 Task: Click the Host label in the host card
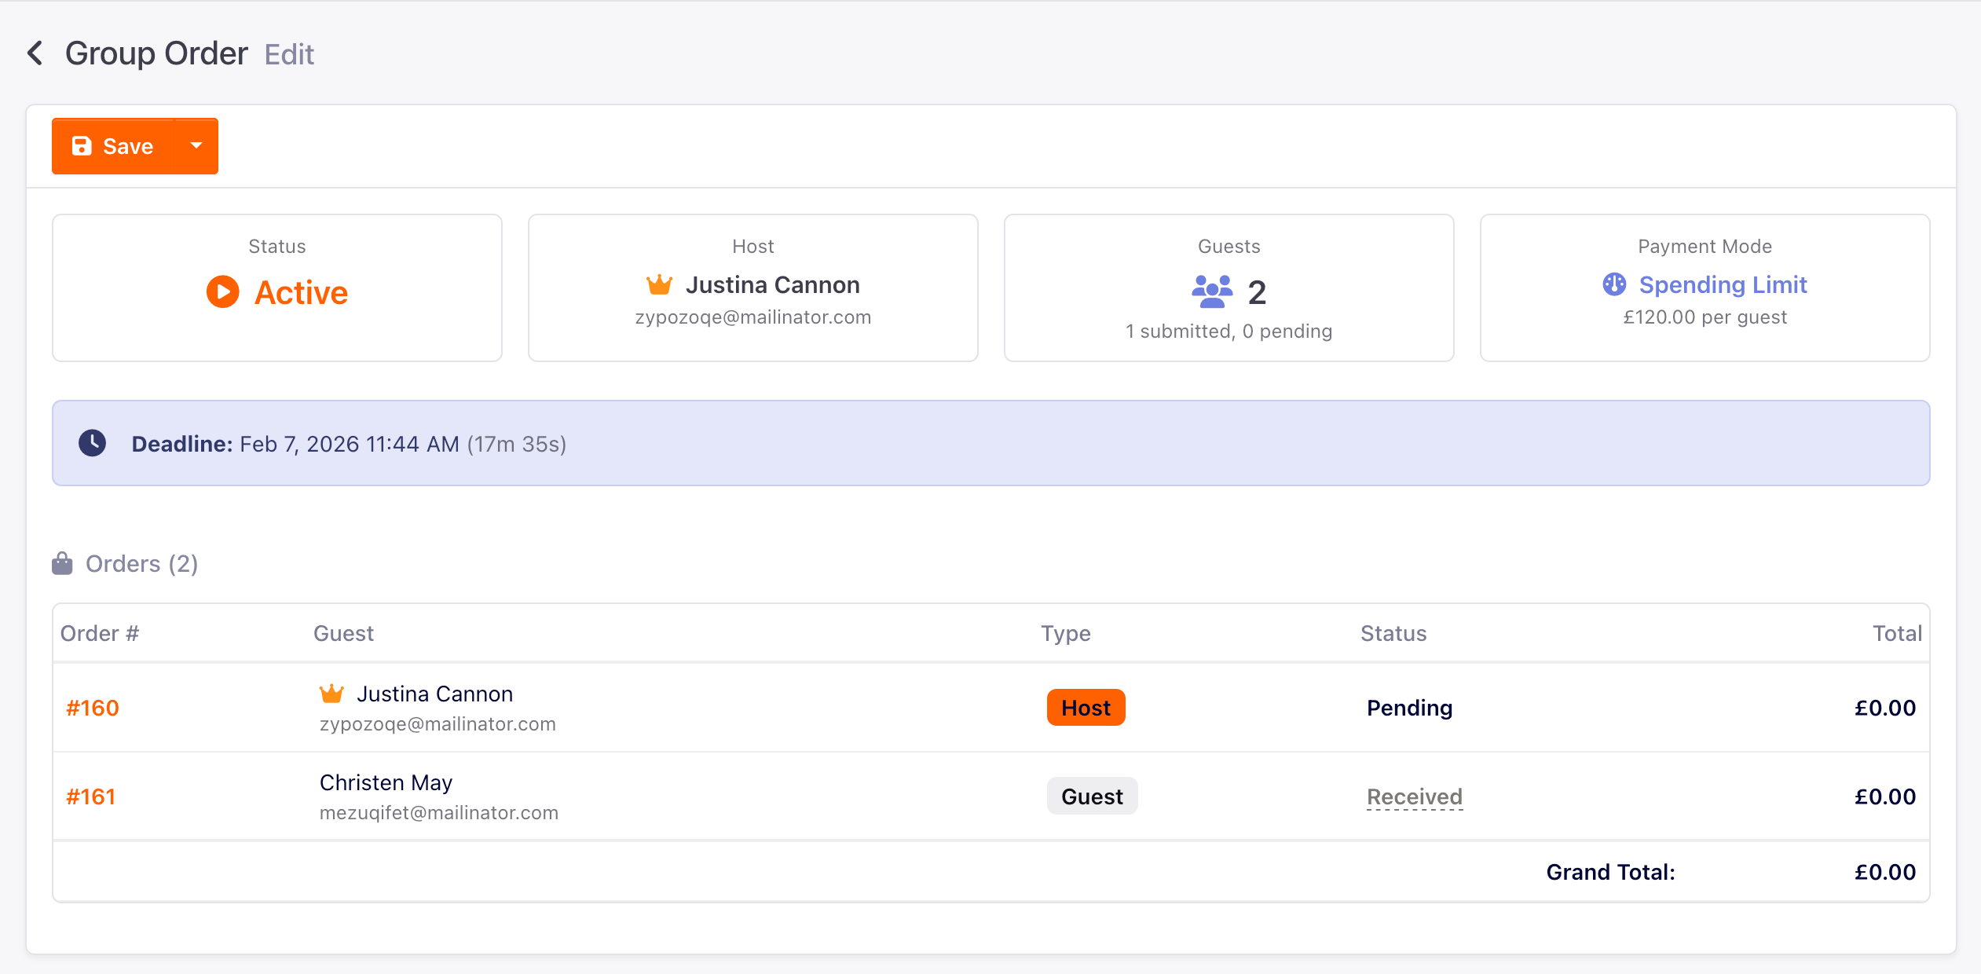pos(753,247)
